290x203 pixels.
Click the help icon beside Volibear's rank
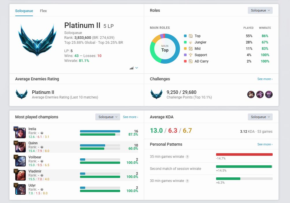coord(42,161)
